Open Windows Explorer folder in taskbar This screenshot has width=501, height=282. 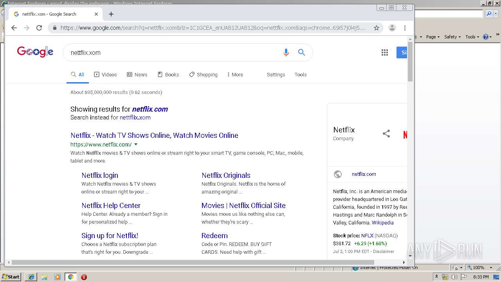click(44, 277)
